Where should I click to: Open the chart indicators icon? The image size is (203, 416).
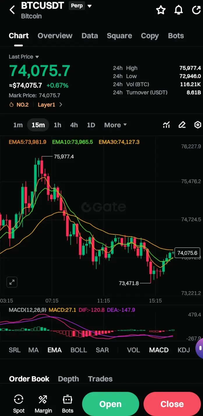coord(166,125)
